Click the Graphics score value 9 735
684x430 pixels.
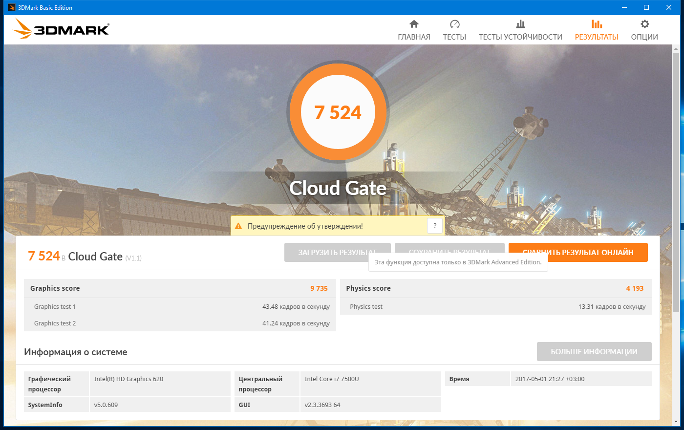319,288
